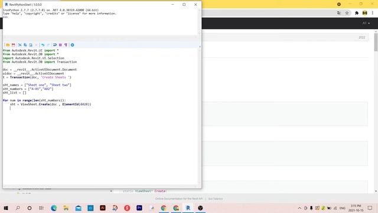Switch to Revit via taskbar R icon
Screen dimensions: 378x213
188,208
